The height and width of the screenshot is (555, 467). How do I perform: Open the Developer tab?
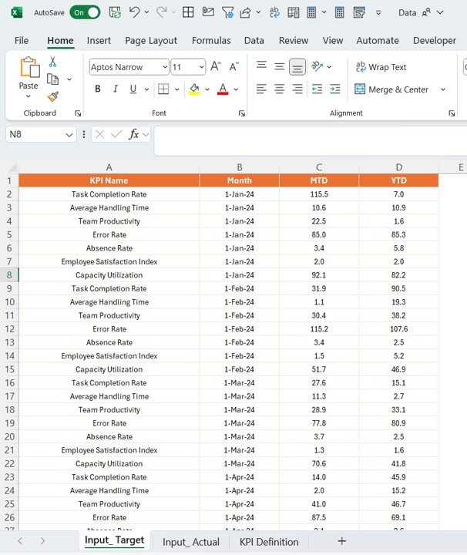point(435,40)
